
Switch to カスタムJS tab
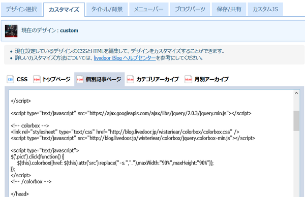pos(265,9)
